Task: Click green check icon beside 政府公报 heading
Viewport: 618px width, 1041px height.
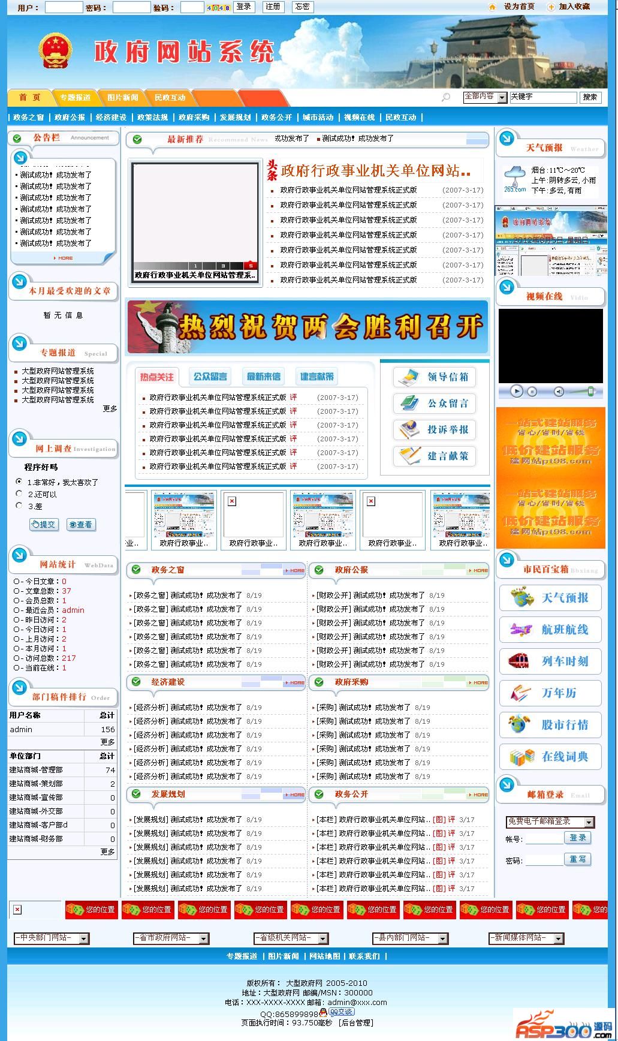Action: 319,570
